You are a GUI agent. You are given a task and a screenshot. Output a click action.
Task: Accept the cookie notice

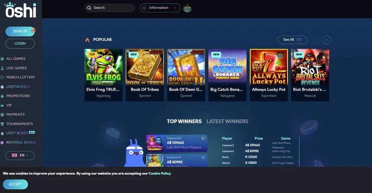tap(16, 184)
